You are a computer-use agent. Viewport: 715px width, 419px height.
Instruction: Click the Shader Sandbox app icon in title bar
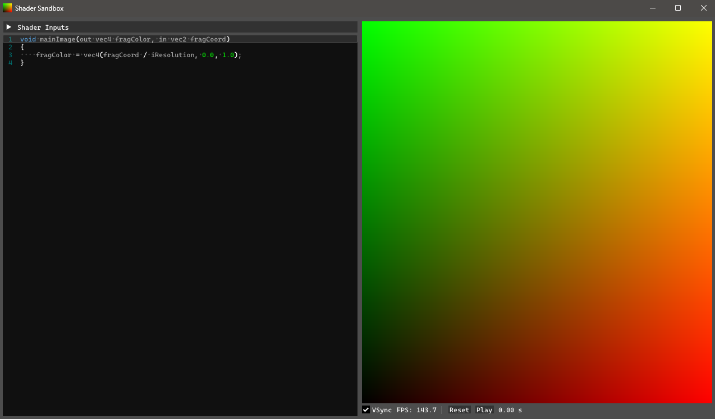click(7, 8)
